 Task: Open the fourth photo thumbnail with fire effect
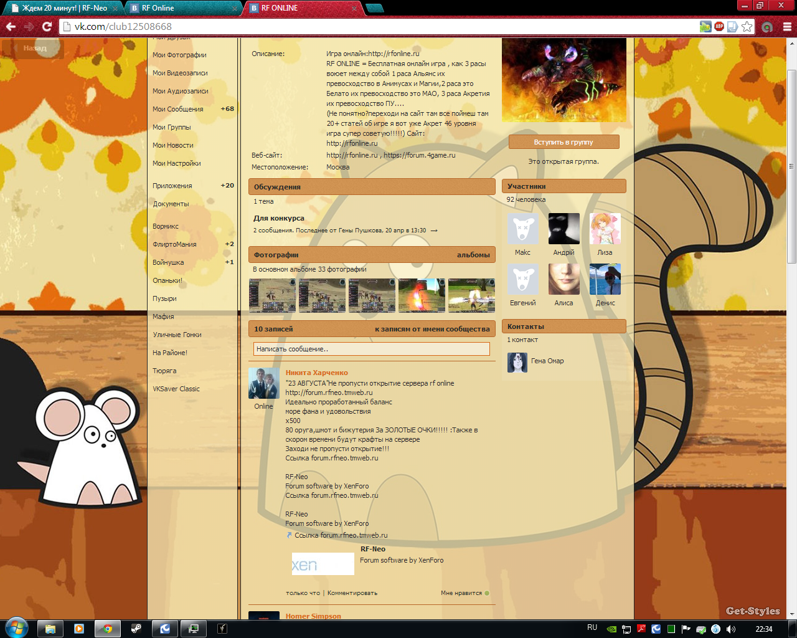point(422,295)
